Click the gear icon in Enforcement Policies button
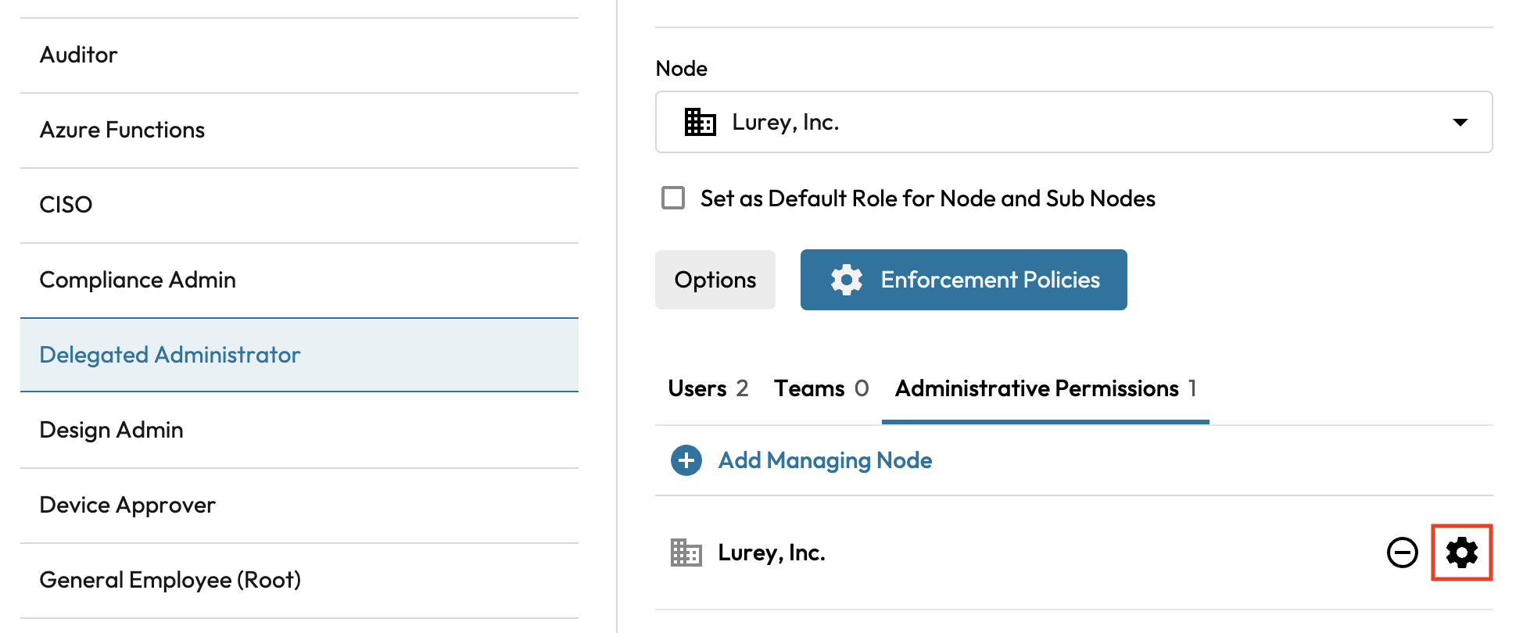The height and width of the screenshot is (633, 1523). click(x=846, y=280)
